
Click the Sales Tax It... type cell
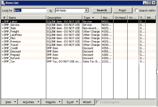click(x=92, y=62)
